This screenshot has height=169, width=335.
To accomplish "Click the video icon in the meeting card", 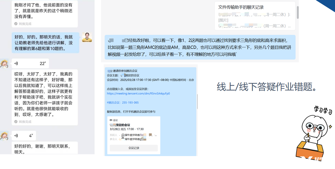I will coord(111,120).
